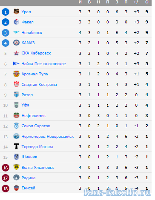Click the Волга Ульяновск yellow shield icon

16,167
